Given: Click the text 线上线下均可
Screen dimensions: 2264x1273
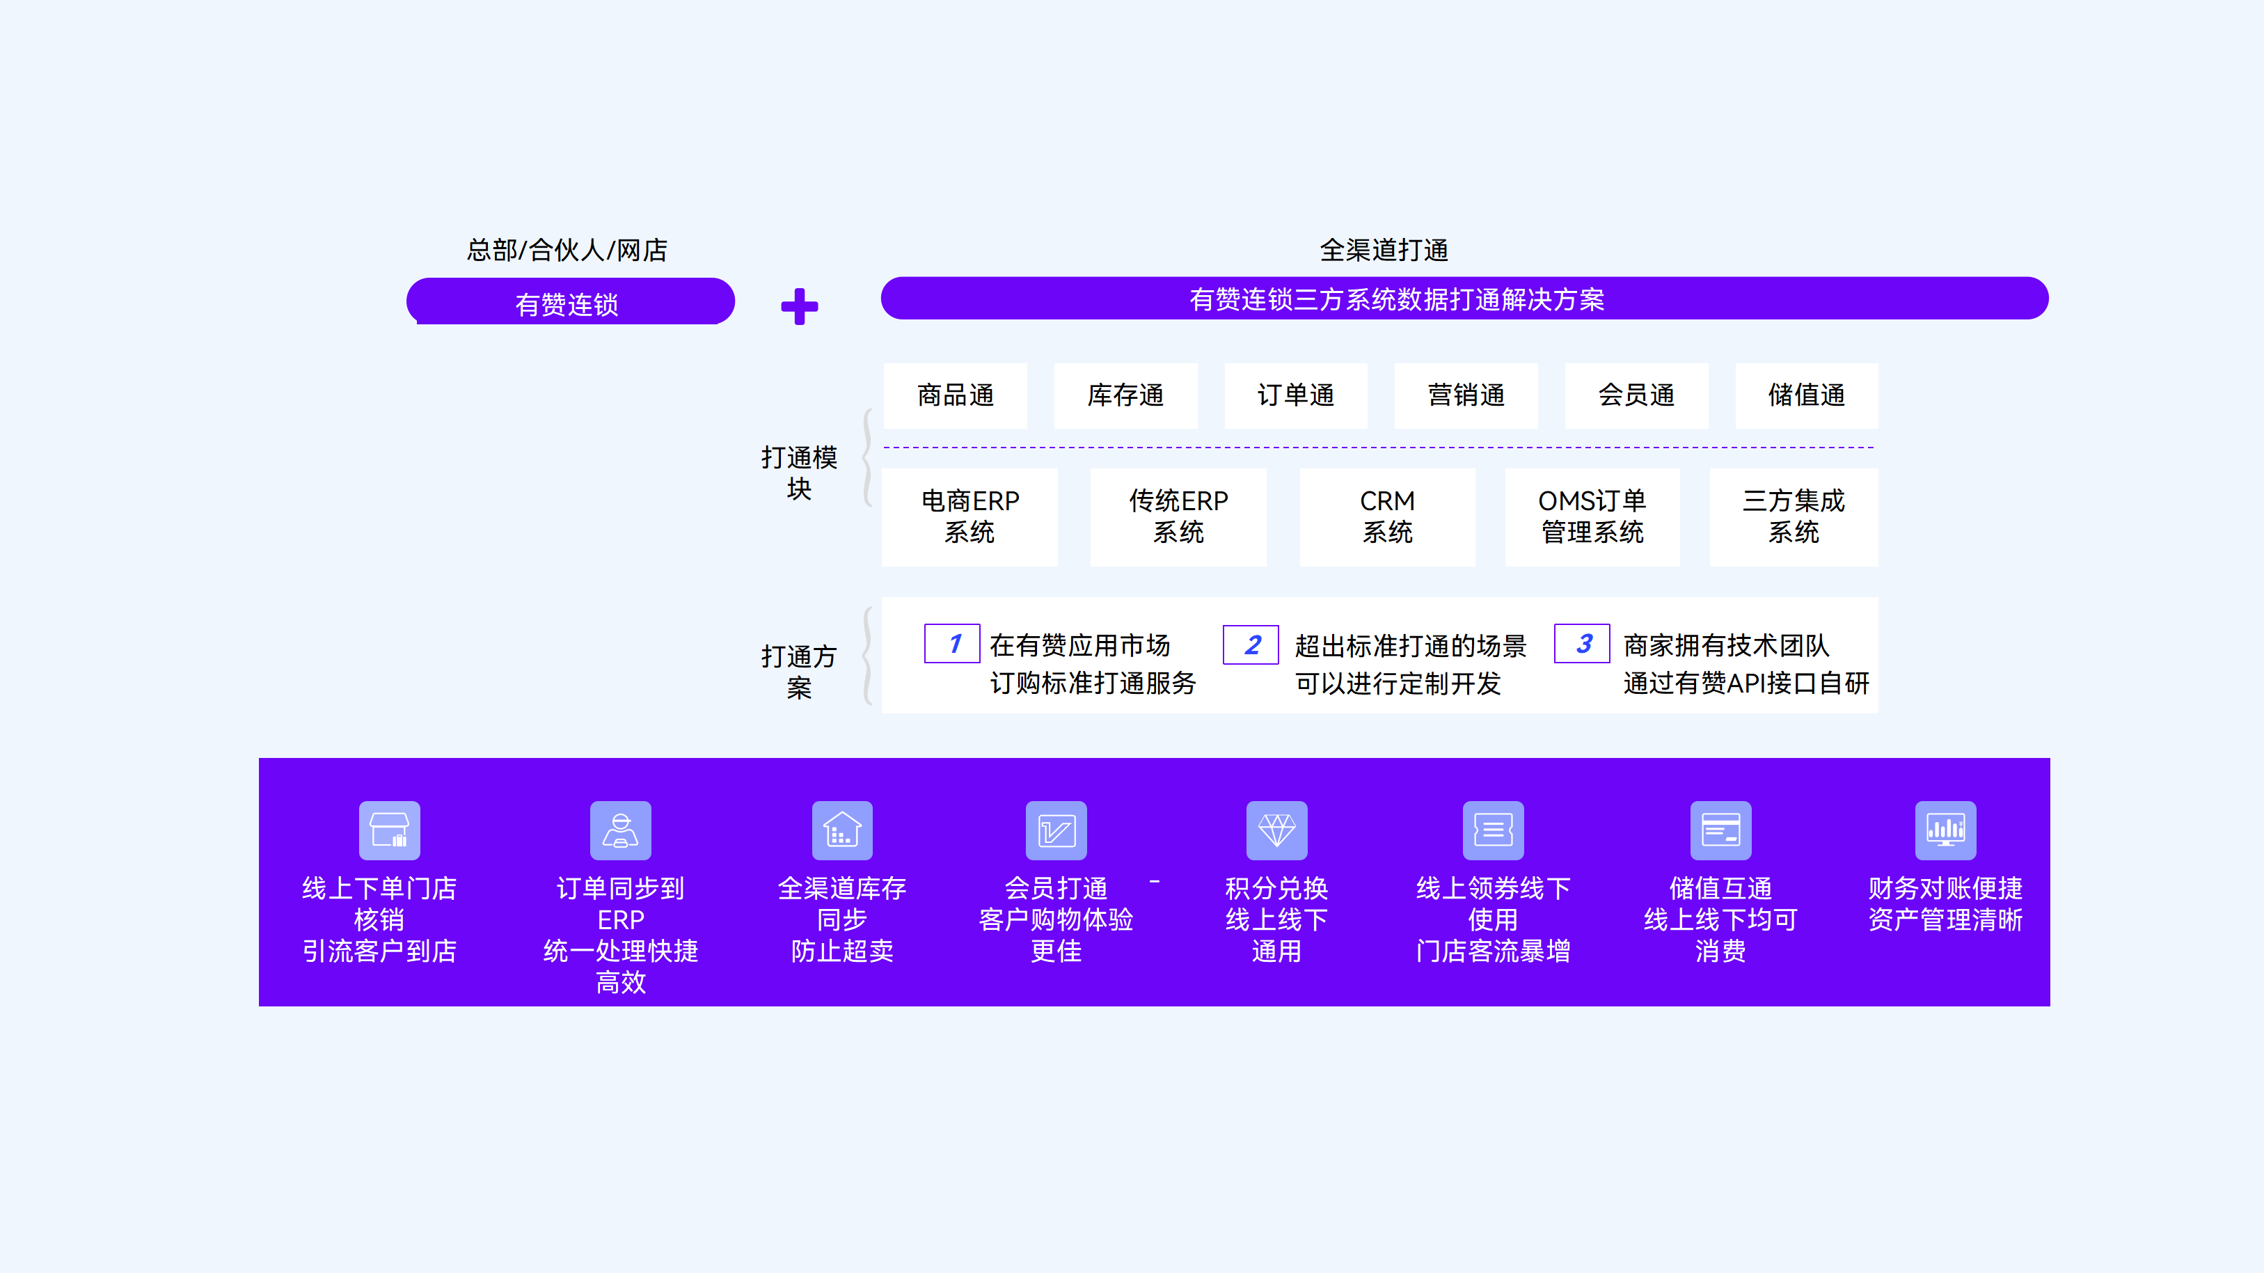Looking at the screenshot, I should (1721, 920).
